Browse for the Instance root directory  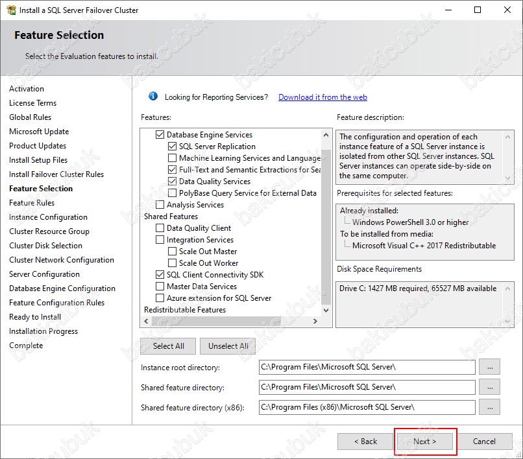pyautogui.click(x=490, y=367)
